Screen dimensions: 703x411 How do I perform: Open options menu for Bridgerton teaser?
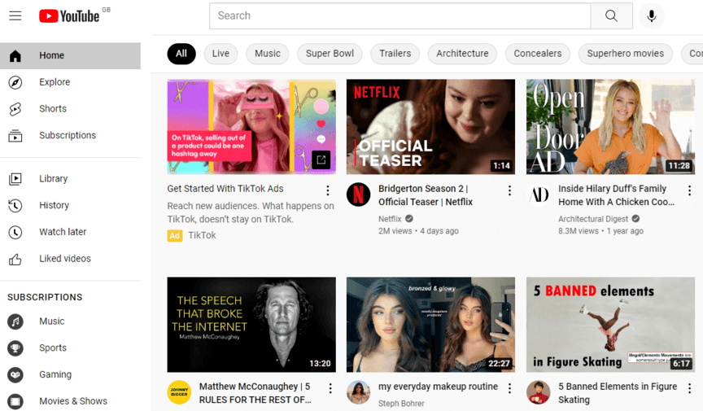pyautogui.click(x=509, y=190)
